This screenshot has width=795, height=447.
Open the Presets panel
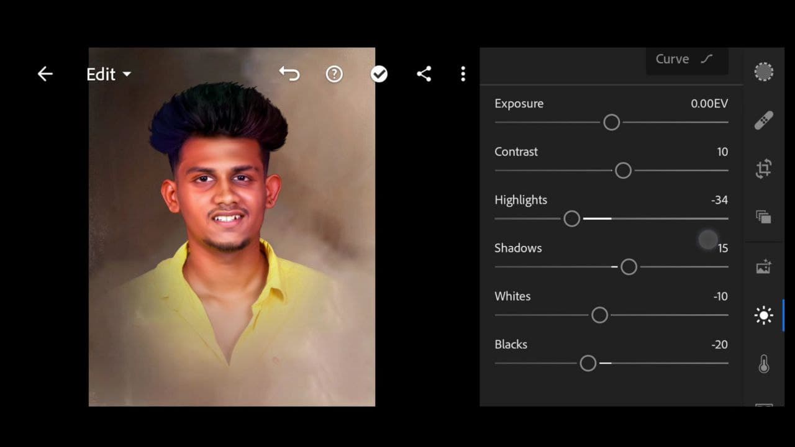click(x=763, y=216)
